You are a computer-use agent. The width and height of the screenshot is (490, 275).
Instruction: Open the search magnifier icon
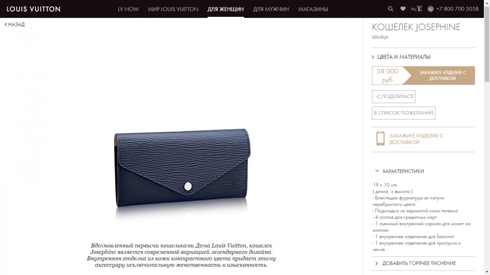pyautogui.click(x=390, y=9)
